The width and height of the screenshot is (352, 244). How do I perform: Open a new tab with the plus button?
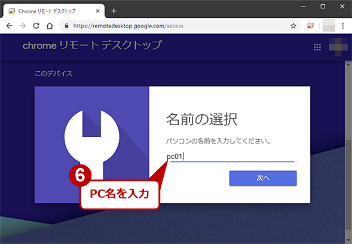(114, 11)
